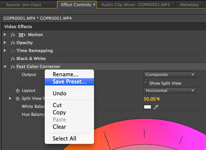Open the Layout Horizontal dropdown

click(169, 91)
